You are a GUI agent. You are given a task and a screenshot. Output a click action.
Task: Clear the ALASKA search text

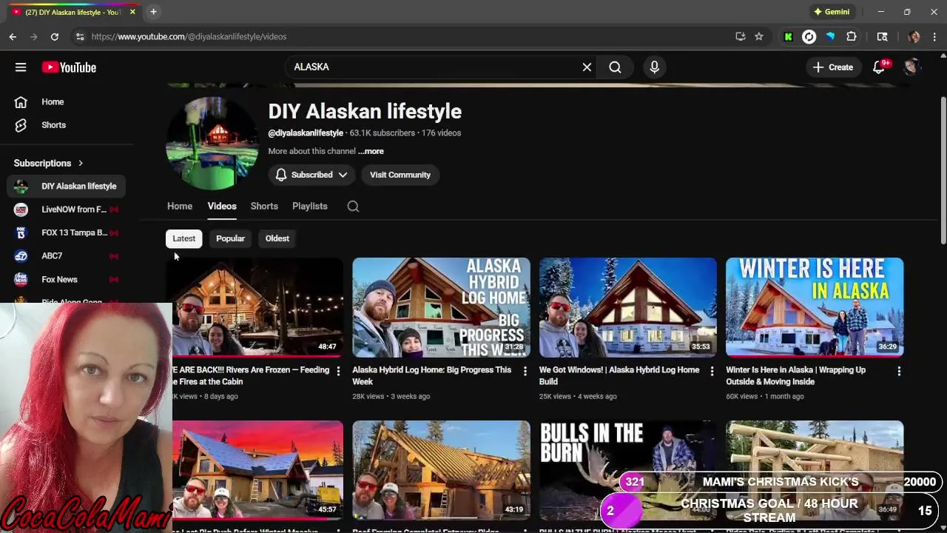(587, 67)
